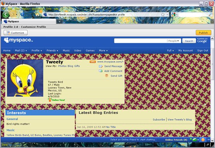Viewport: 215px width, 148px height.
Task: Click the Customize button
Action: (x=16, y=33)
